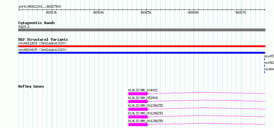Viewport: 274px width, 128px height.
Task: Click the KLHL32|NR_104421 transcript label
Action: (x=143, y=90)
